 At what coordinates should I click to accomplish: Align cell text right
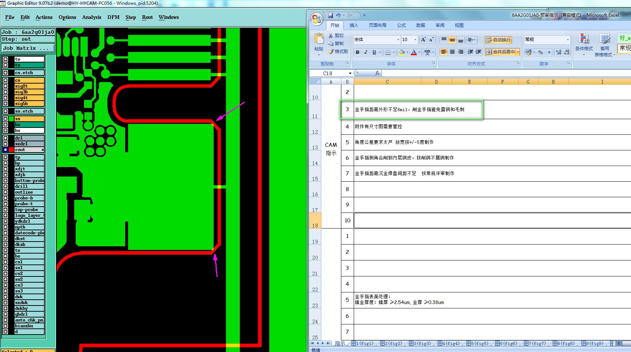click(460, 52)
